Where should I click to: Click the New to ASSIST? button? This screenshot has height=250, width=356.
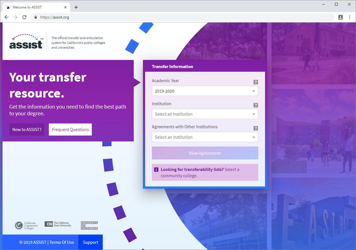[27, 130]
